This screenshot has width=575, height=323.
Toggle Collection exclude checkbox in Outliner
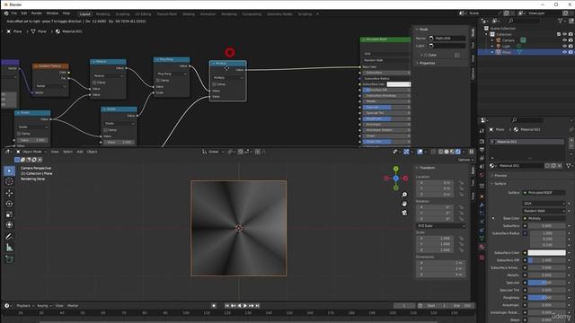pos(559,34)
